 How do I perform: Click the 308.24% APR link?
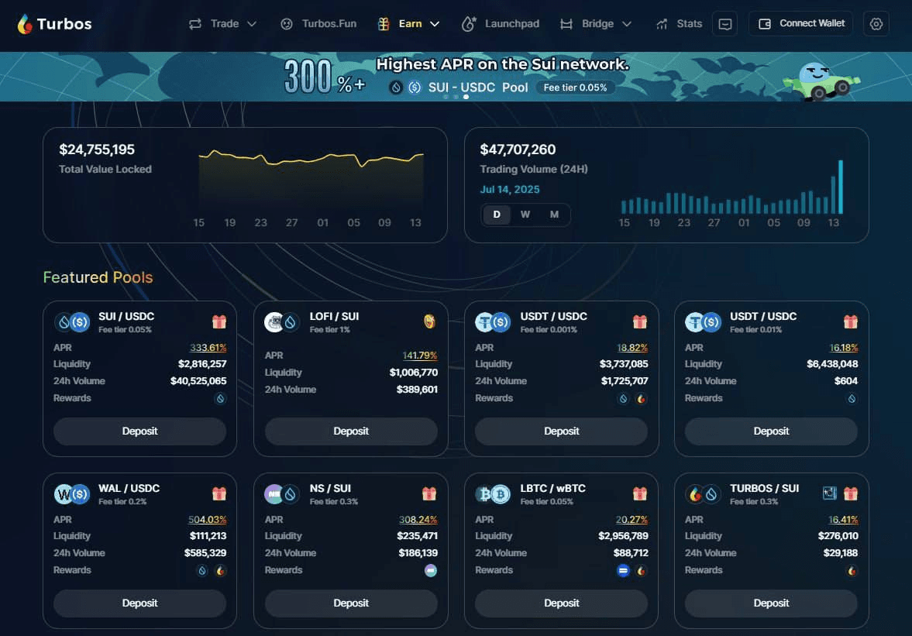pos(418,520)
